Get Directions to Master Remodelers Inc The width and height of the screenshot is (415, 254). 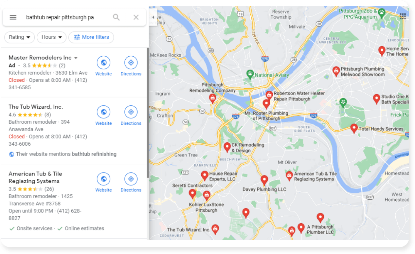131,66
